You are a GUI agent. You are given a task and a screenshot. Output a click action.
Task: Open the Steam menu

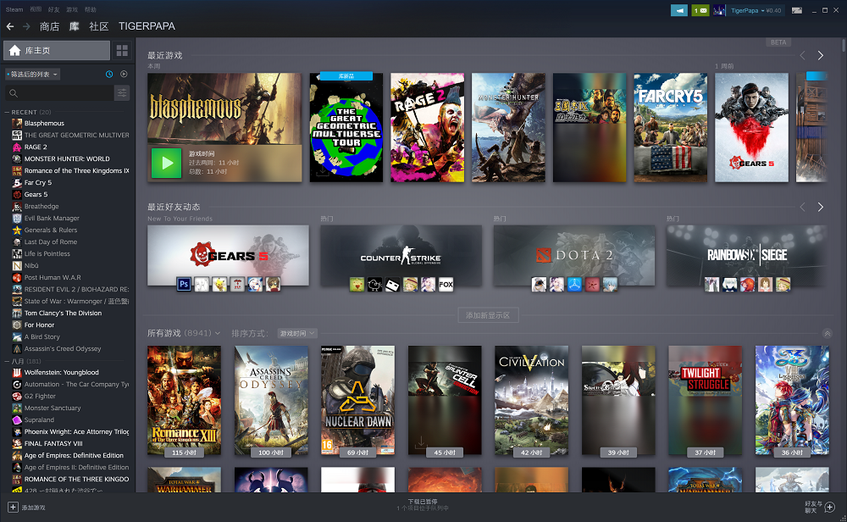coord(14,9)
